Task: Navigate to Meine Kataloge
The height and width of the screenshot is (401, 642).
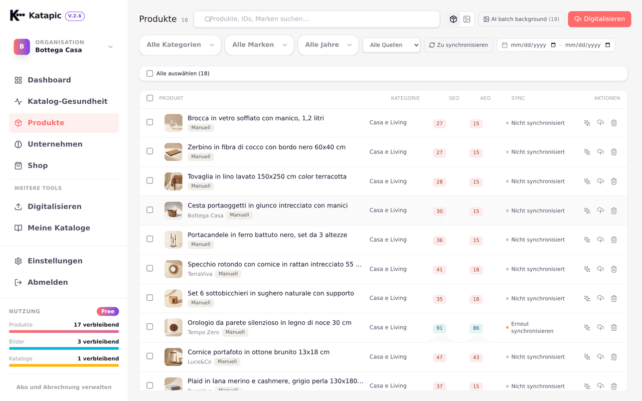Action: point(64,228)
